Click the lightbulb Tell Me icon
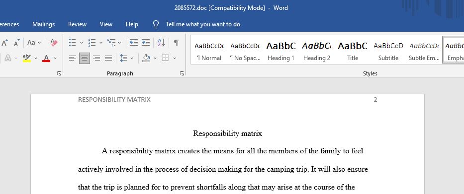 click(x=156, y=24)
